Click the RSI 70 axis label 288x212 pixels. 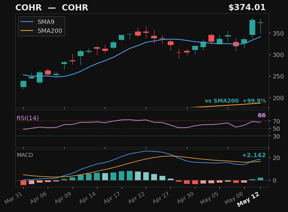click(276, 121)
